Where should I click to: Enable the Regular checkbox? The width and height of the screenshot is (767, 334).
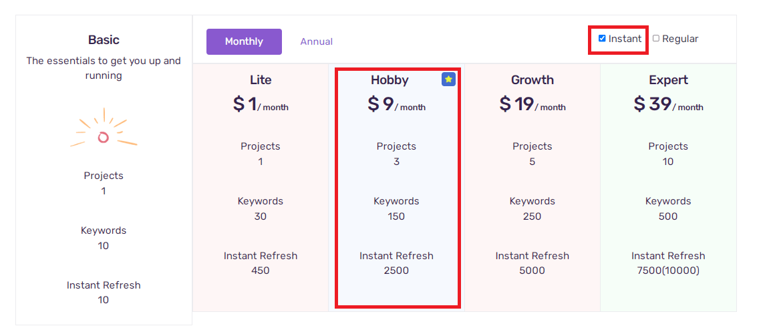coord(656,39)
